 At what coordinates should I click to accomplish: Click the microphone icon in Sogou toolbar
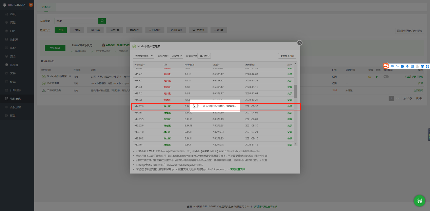(407, 66)
